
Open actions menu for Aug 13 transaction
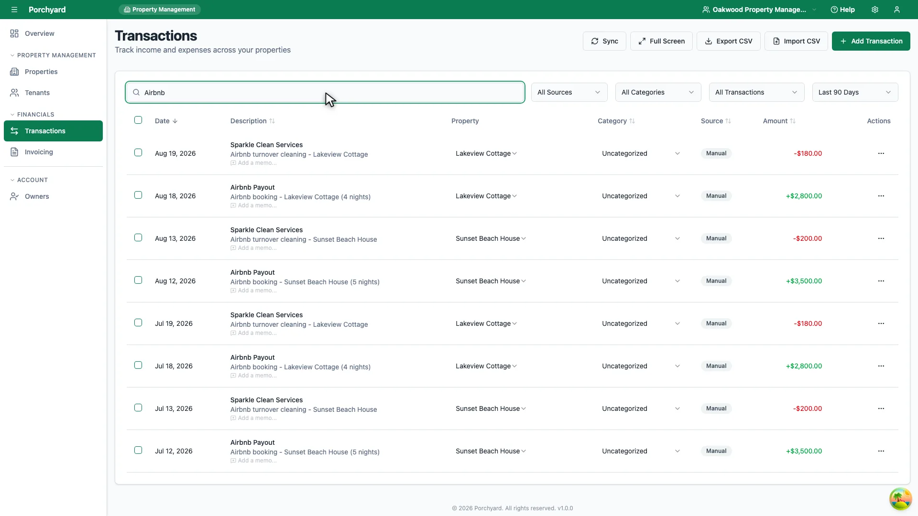click(881, 238)
